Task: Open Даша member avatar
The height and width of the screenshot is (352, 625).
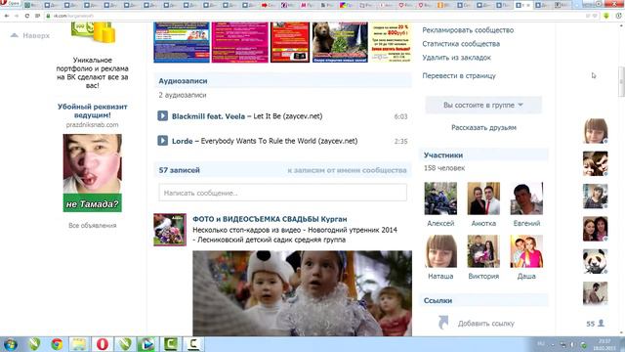Action: click(526, 251)
